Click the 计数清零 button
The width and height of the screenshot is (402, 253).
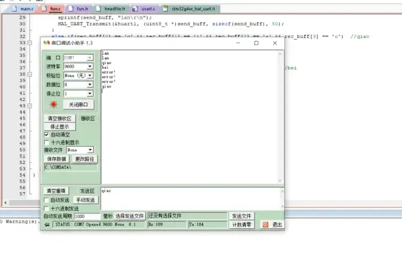[x=242, y=224]
